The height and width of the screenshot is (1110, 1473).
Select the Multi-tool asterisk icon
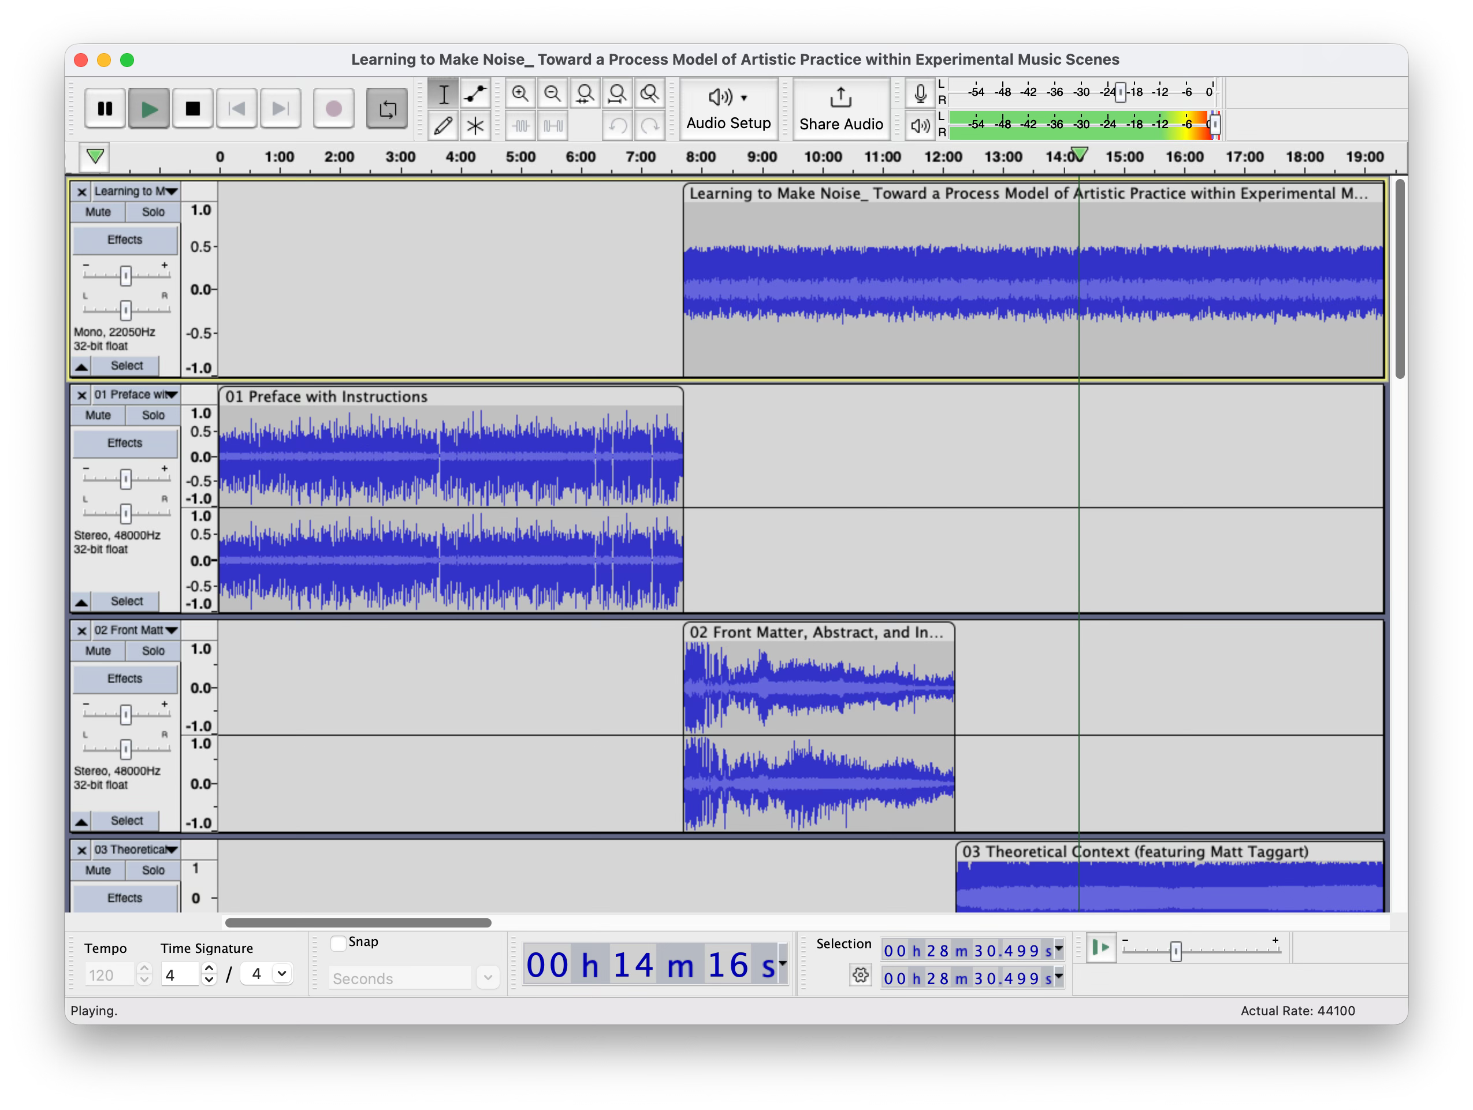pos(475,126)
